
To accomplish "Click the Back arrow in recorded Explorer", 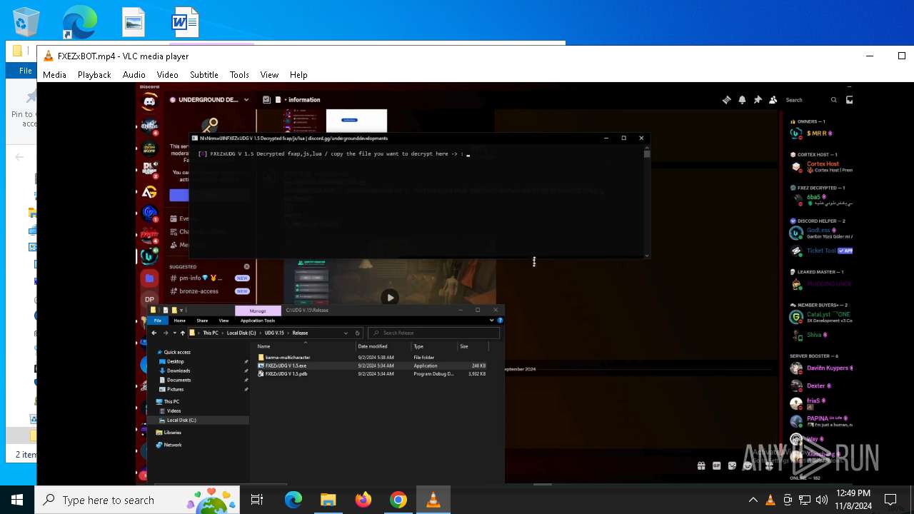I will coord(154,333).
